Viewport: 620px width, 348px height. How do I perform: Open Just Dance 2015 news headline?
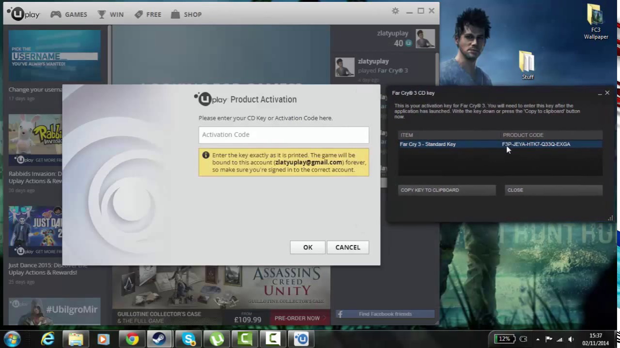(x=47, y=269)
